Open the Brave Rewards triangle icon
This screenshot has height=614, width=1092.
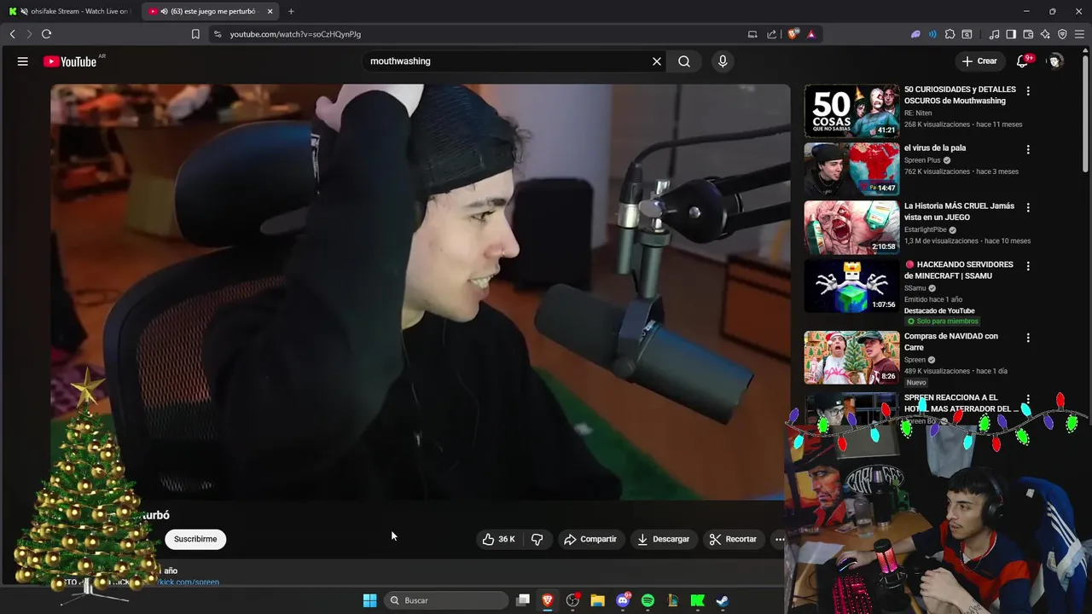click(x=810, y=34)
